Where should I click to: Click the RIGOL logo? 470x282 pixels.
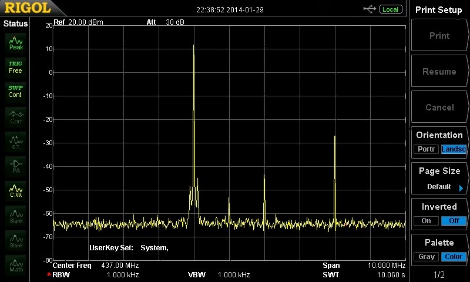tap(28, 8)
